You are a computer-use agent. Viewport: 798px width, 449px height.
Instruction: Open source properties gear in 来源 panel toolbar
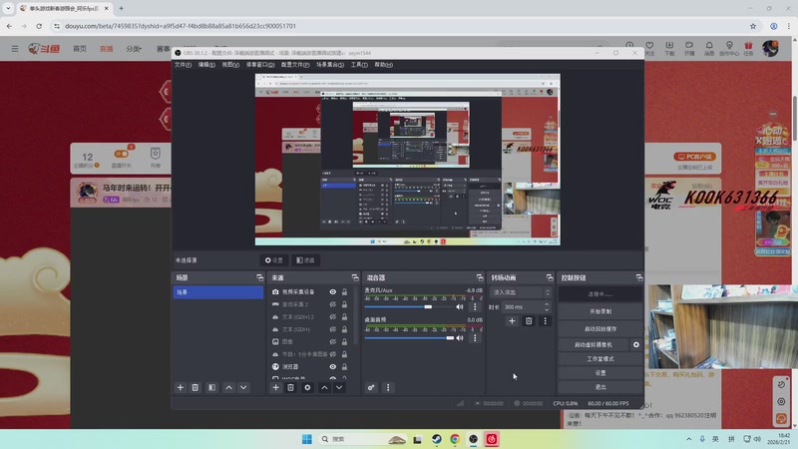(x=307, y=387)
